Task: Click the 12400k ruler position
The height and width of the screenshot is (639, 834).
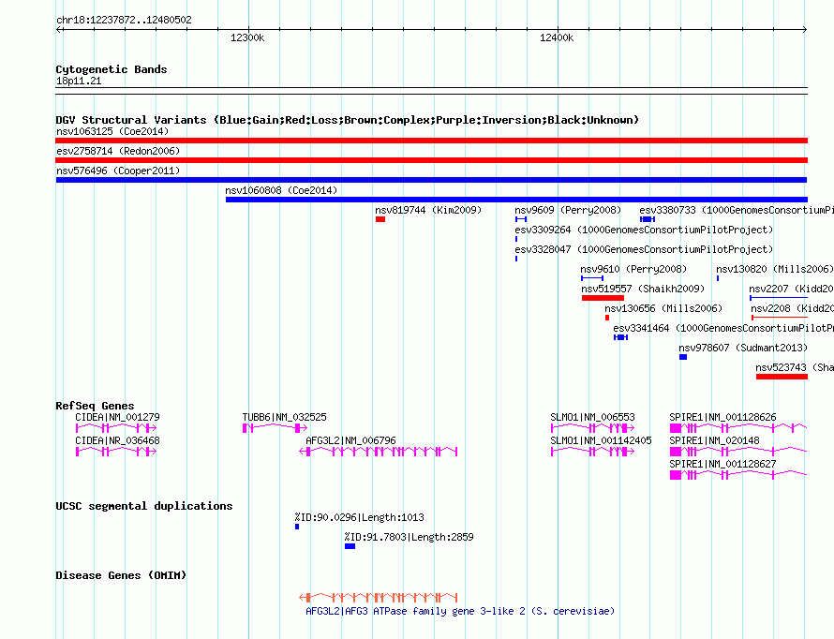Action: click(557, 37)
